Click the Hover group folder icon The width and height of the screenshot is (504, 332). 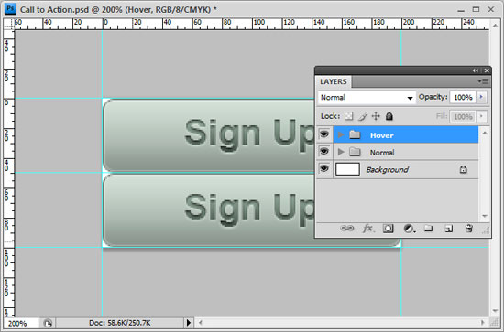click(x=355, y=134)
